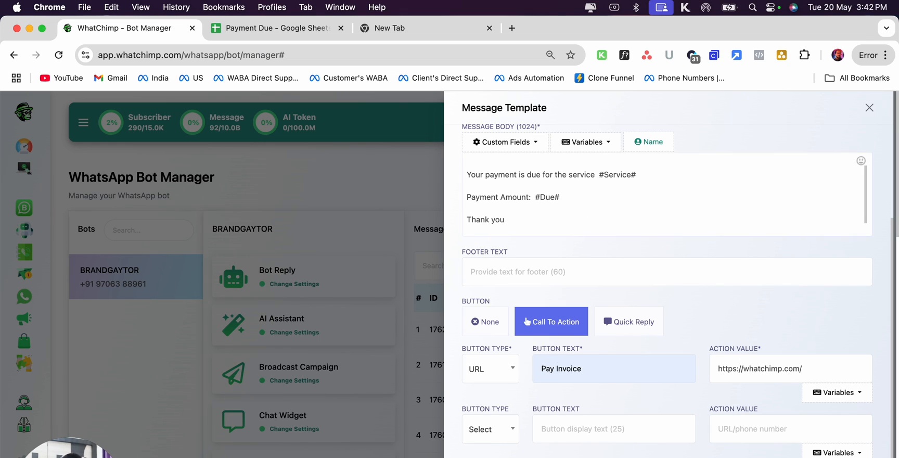Click the Bot Reply robot icon
899x458 pixels.
click(x=234, y=276)
